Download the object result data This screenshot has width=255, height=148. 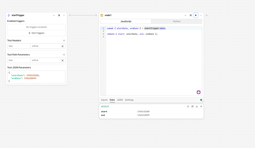click(x=197, y=106)
